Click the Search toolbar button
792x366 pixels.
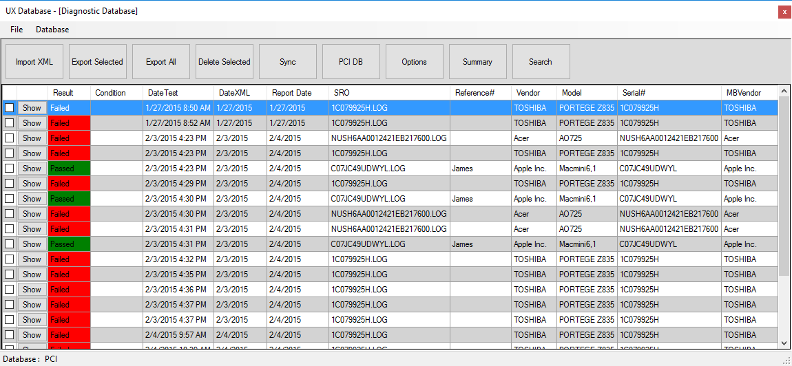click(x=541, y=62)
